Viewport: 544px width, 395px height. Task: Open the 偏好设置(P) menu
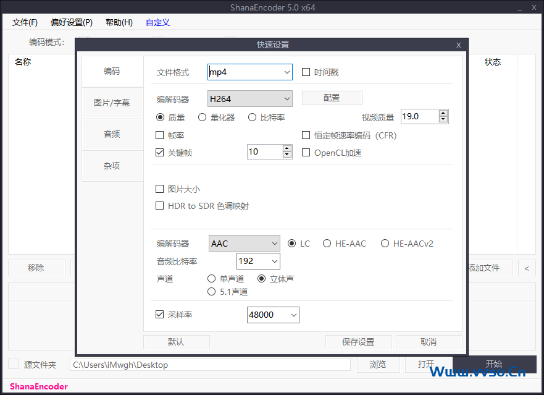[x=72, y=22]
